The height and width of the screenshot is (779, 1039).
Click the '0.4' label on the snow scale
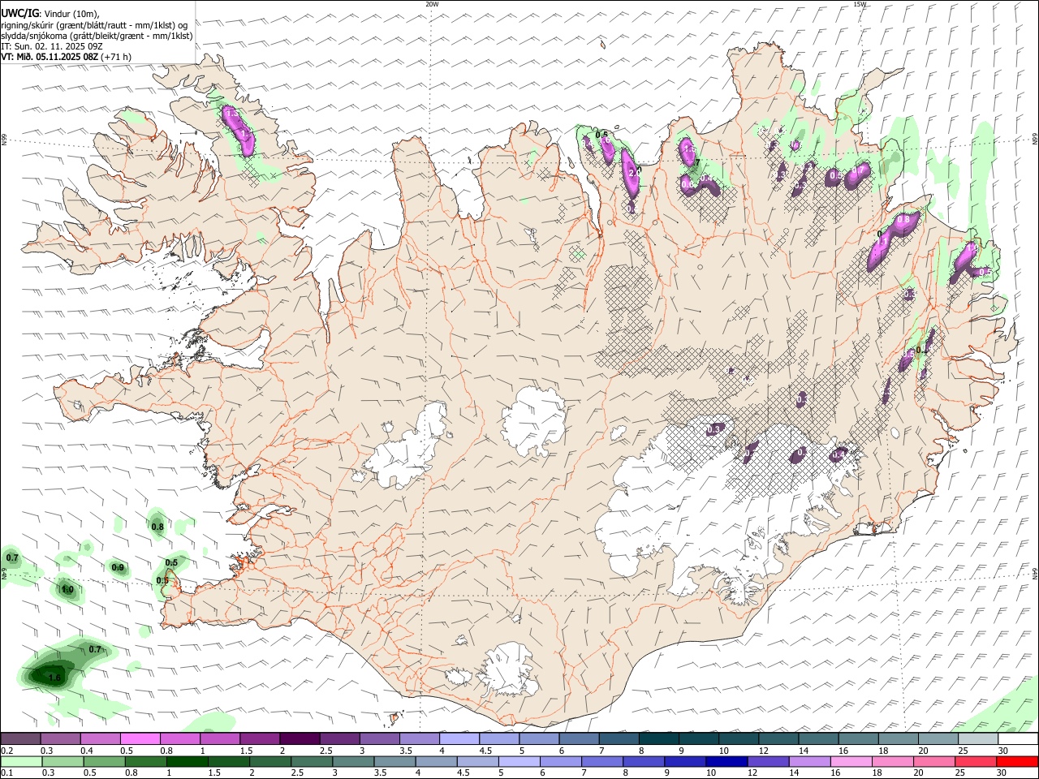point(87,751)
